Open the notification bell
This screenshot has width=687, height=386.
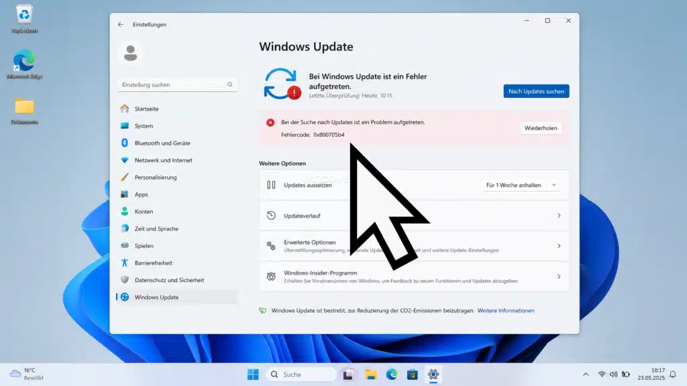pyautogui.click(x=672, y=375)
